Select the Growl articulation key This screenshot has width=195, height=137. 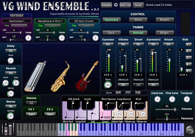(105, 115)
